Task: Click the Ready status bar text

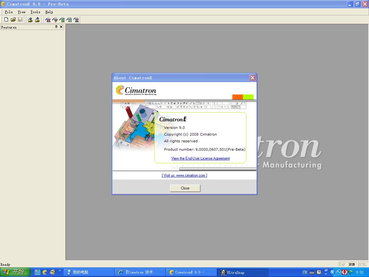Action: click(5, 264)
